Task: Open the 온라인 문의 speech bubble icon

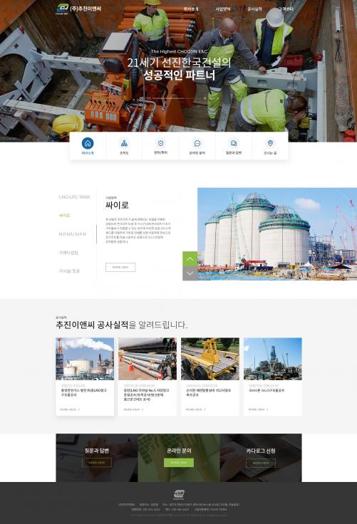Action: click(197, 143)
